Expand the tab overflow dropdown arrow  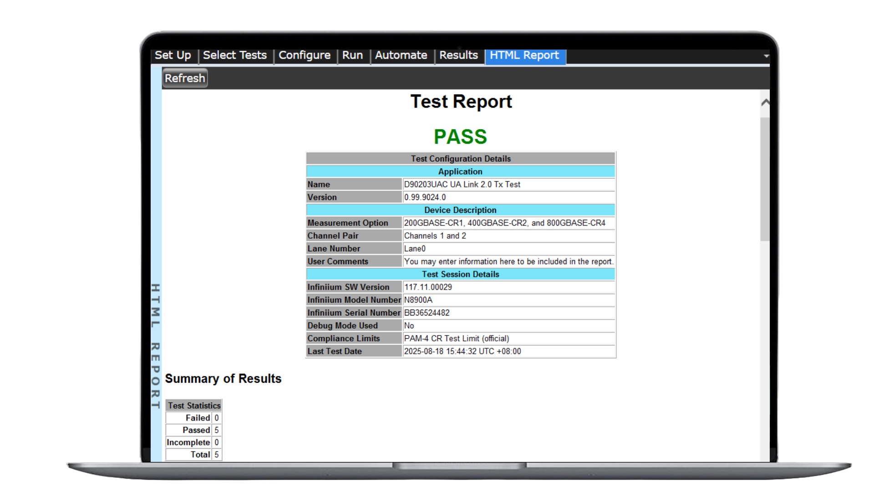tap(766, 56)
